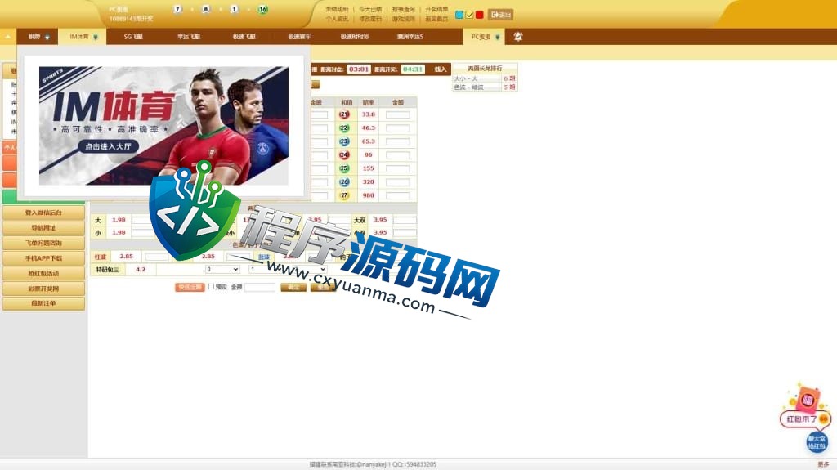Click the soccer ball icon in navigation bar
The height and width of the screenshot is (470, 837).
[517, 36]
